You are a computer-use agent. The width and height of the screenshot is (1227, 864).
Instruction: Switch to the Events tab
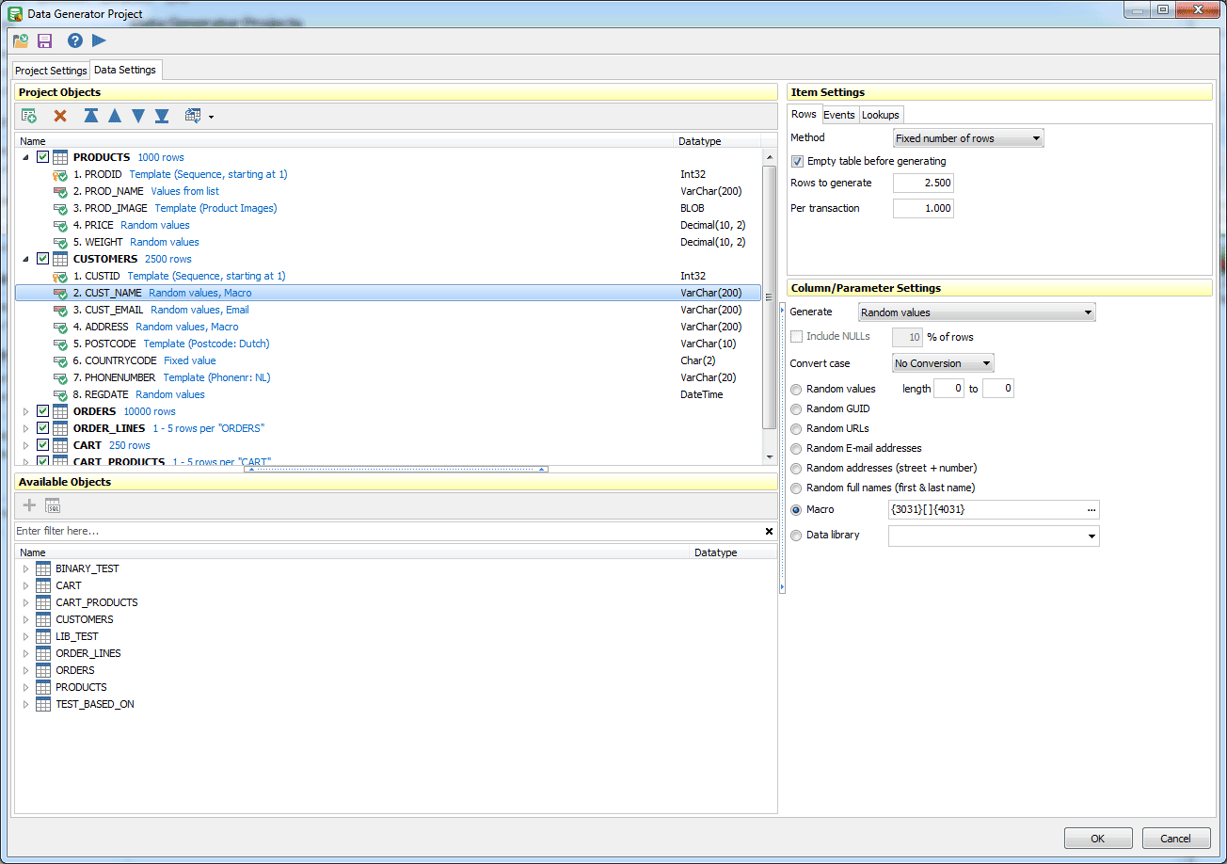(839, 114)
